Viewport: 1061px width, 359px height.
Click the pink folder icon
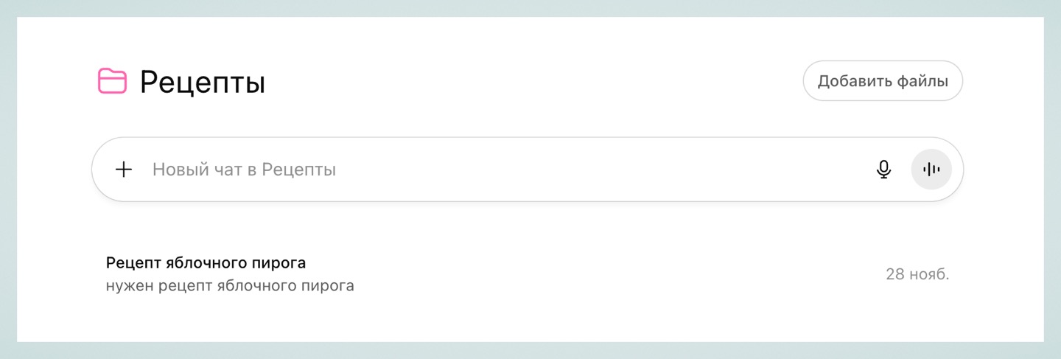coord(112,81)
